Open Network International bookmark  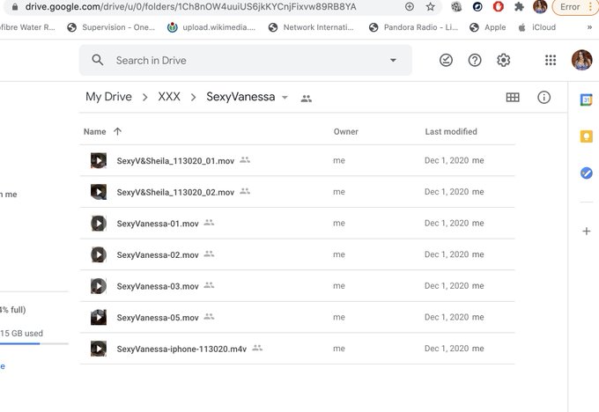click(x=311, y=27)
